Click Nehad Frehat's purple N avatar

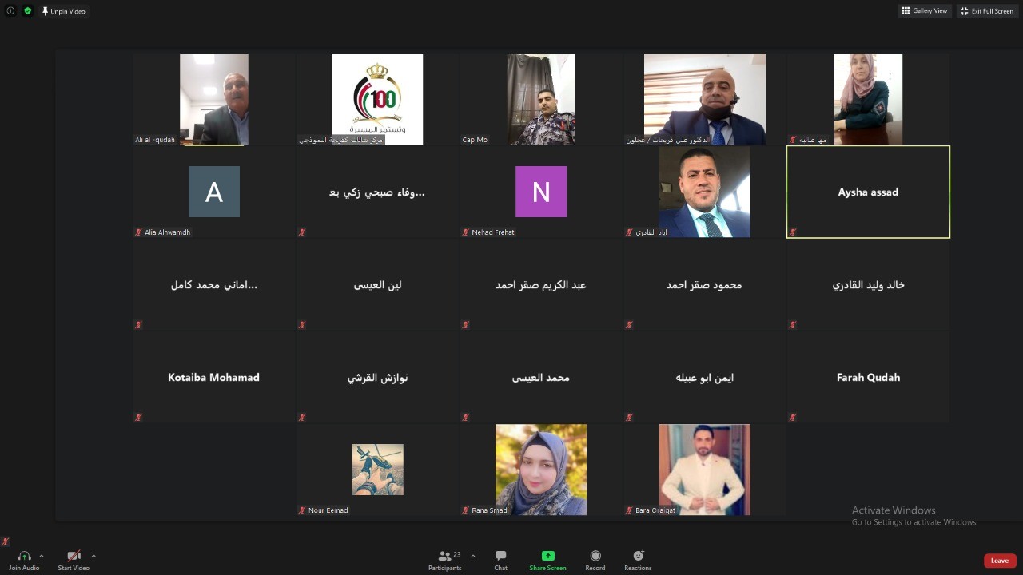tap(541, 192)
